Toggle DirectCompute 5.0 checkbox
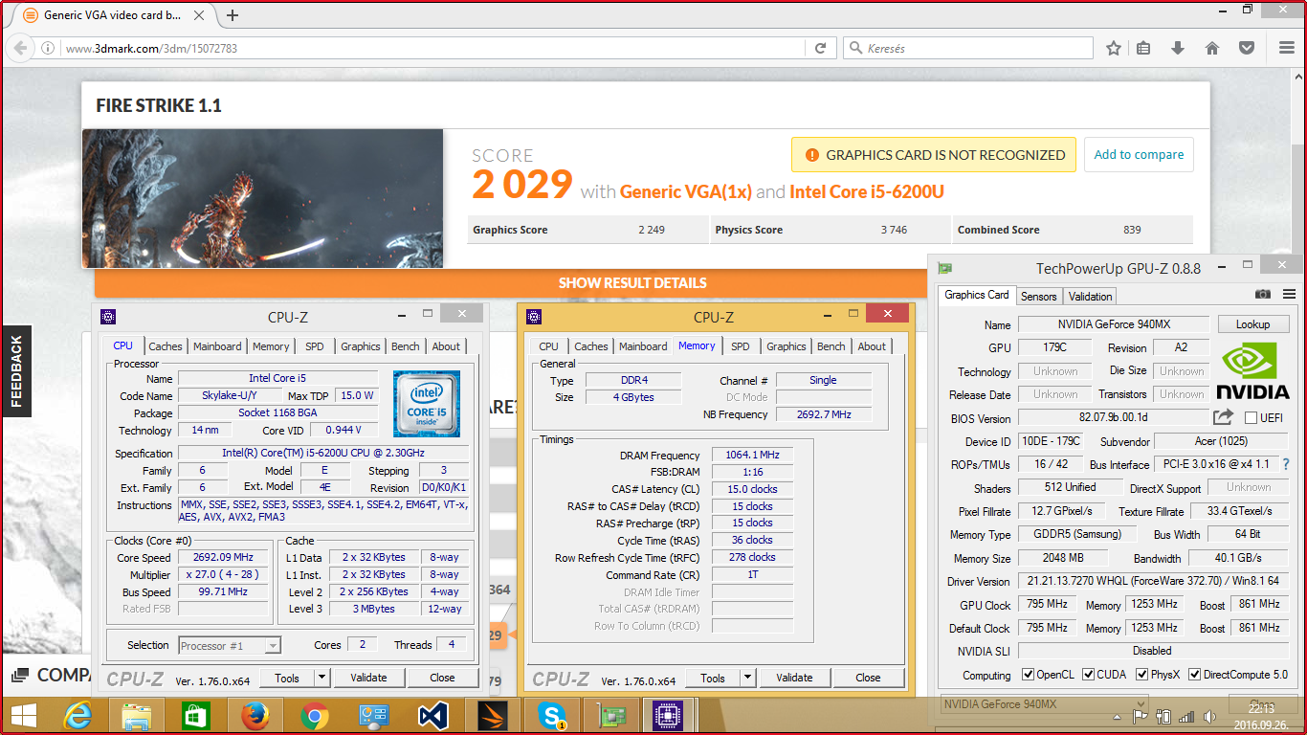 click(x=1195, y=675)
